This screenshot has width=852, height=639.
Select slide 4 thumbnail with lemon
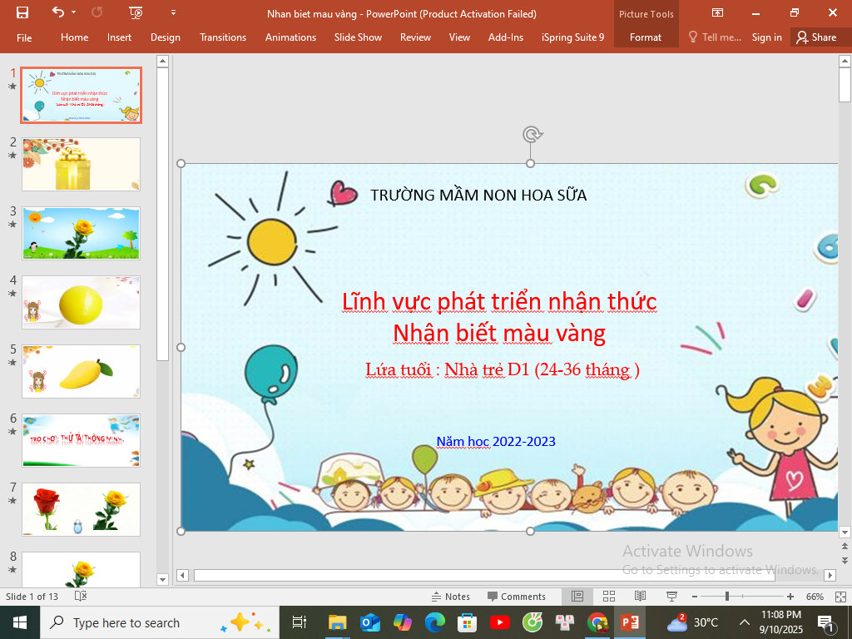(81, 302)
